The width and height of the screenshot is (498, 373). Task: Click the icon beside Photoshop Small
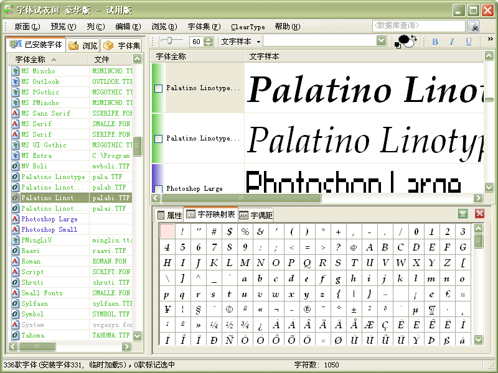click(x=15, y=229)
